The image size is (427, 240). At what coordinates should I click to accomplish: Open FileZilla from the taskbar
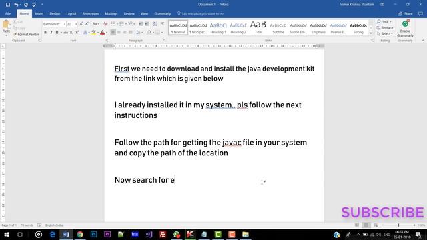tap(163, 234)
